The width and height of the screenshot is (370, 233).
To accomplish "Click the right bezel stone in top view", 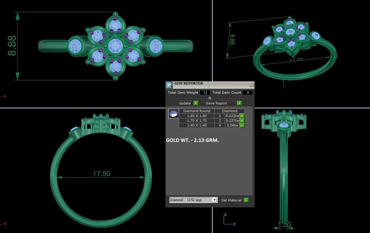I will pyautogui.click(x=155, y=46).
